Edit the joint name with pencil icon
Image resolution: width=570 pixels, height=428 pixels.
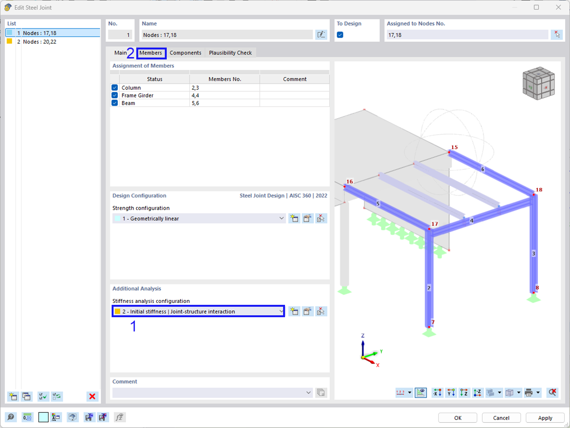click(x=321, y=34)
